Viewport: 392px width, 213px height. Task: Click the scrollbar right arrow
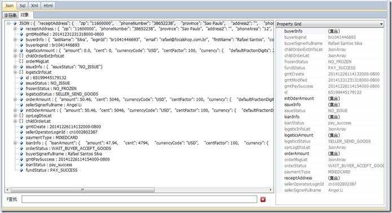pos(271,190)
